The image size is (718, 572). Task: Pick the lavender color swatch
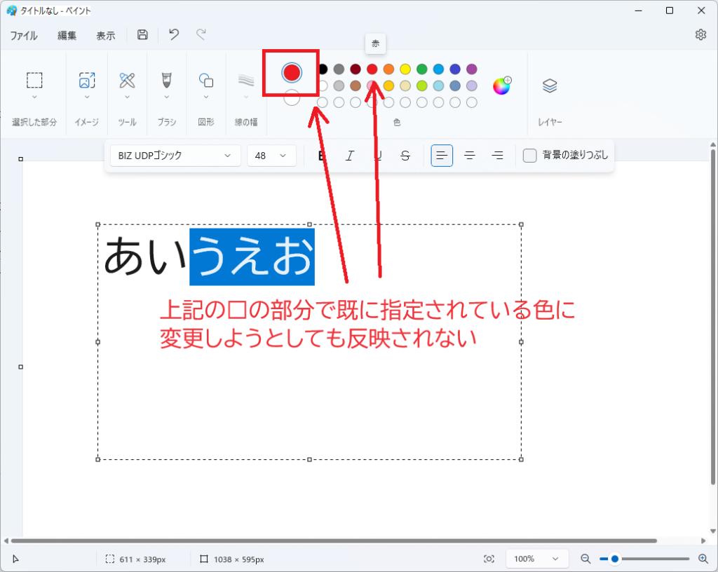click(x=472, y=86)
